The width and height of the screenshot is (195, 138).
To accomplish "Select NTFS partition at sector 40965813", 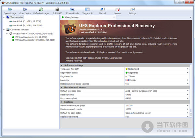I will coord(33,40).
